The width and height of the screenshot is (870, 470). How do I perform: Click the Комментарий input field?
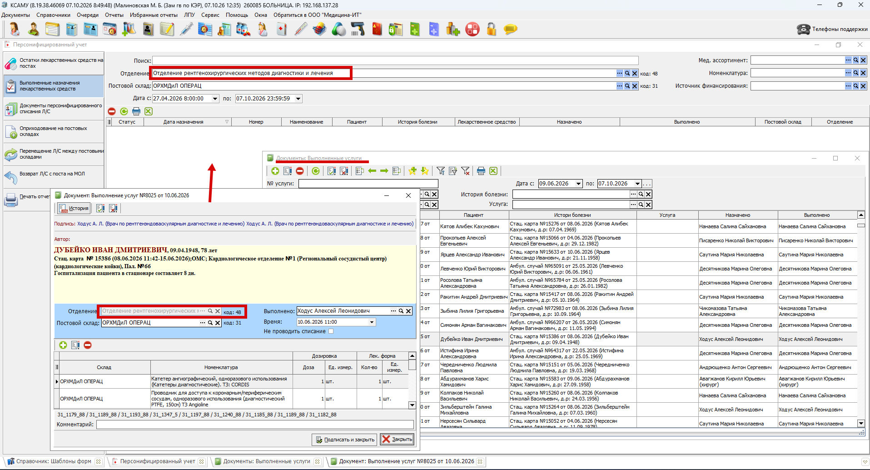(x=255, y=425)
